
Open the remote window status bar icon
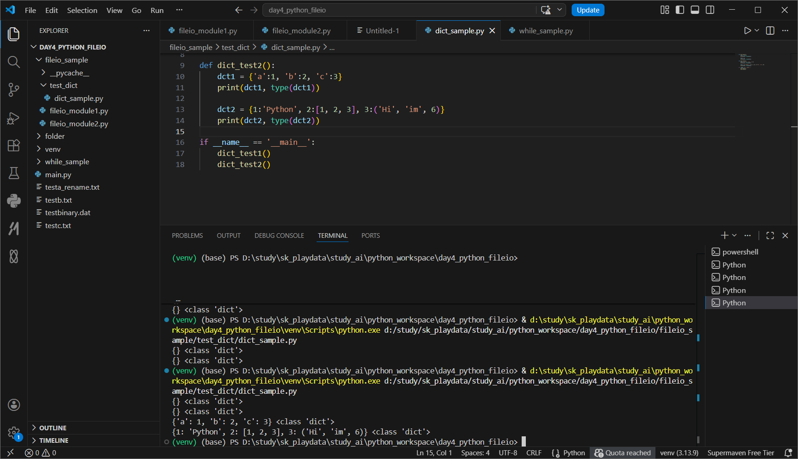click(x=11, y=453)
